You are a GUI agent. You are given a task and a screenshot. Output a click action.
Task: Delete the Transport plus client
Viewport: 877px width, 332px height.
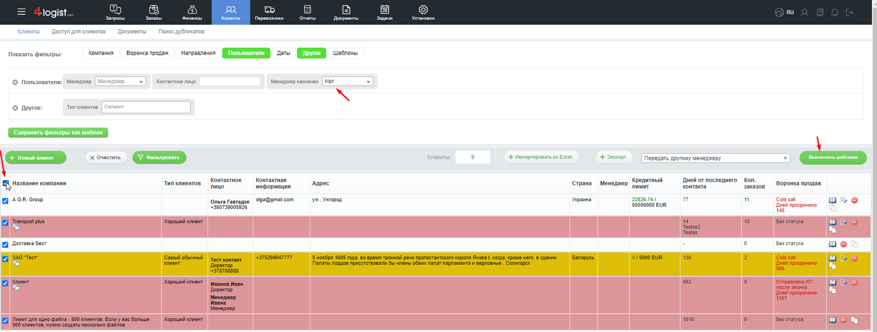click(855, 222)
